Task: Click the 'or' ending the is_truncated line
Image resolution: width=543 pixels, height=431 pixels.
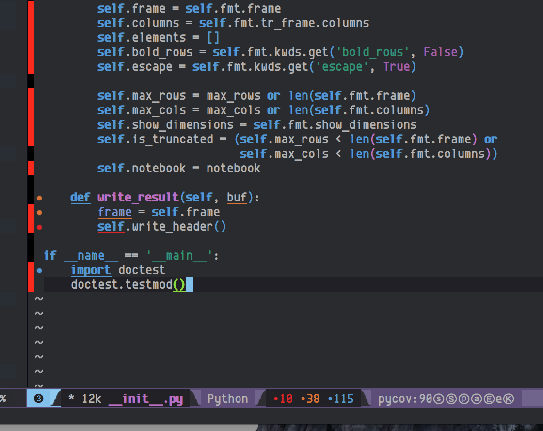Action: pyautogui.click(x=491, y=139)
